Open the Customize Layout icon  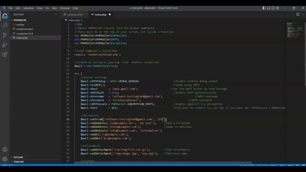point(277,8)
